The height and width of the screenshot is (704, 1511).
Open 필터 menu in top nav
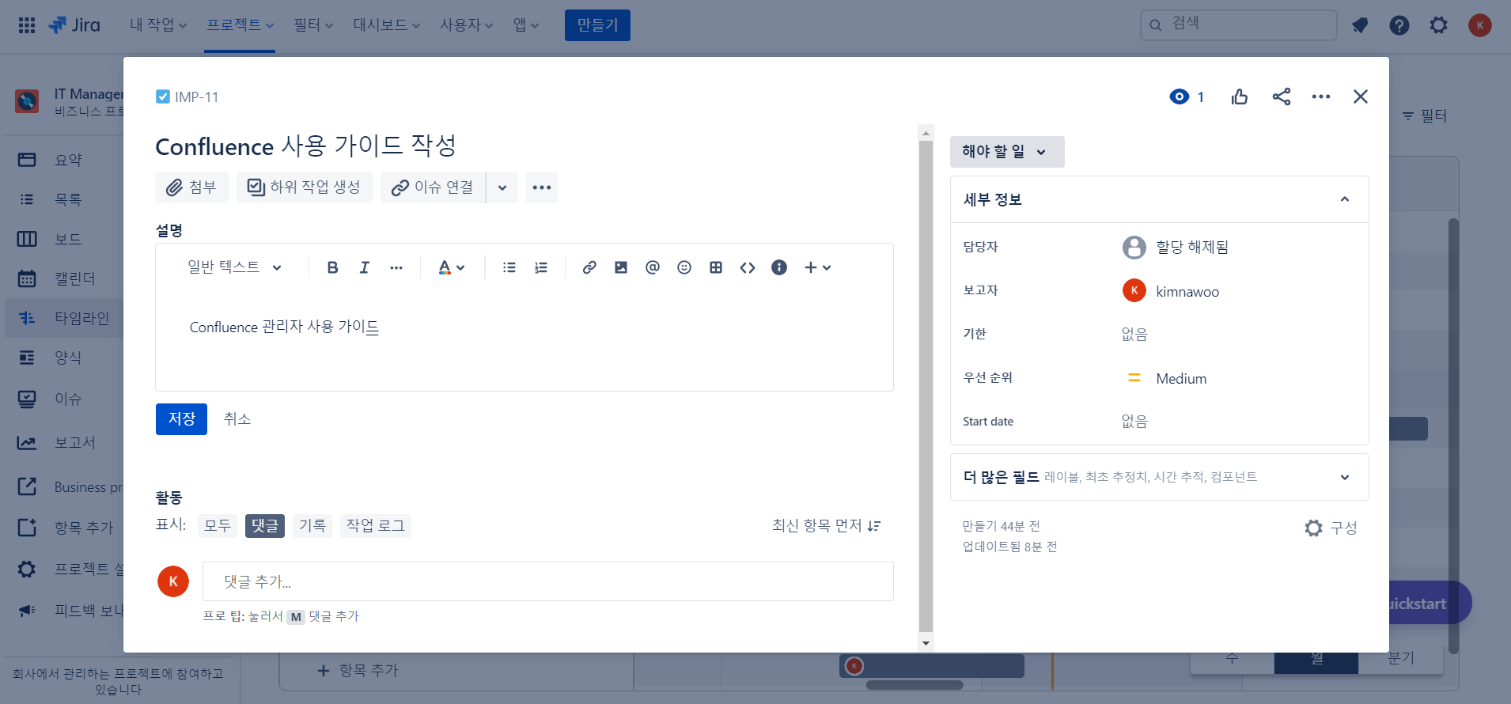[x=313, y=25]
